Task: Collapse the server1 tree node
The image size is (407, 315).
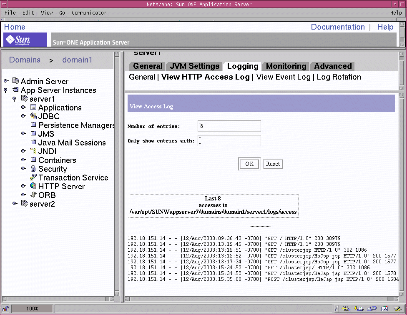Action: coord(14,99)
